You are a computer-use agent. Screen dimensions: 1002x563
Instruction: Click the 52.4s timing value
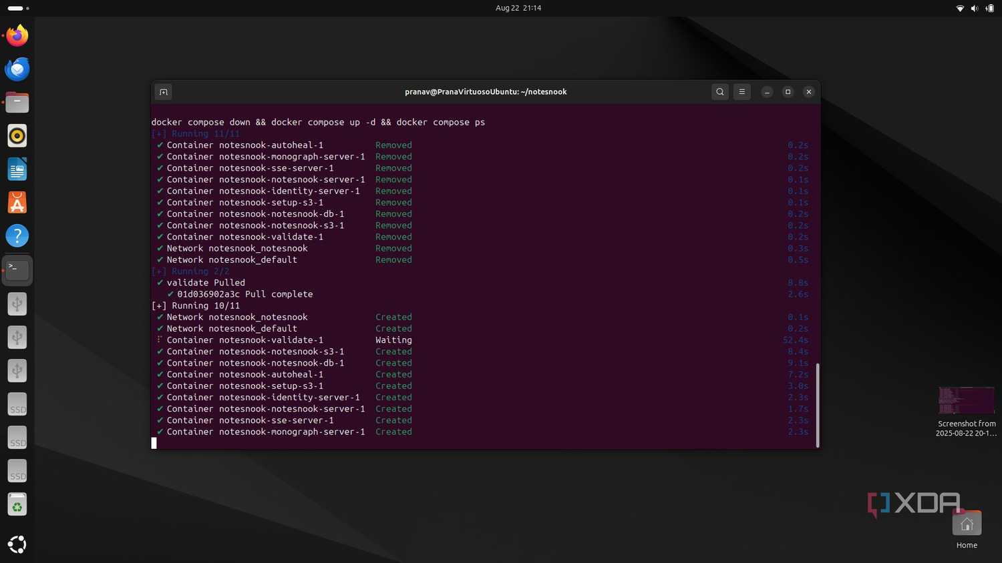pos(796,340)
